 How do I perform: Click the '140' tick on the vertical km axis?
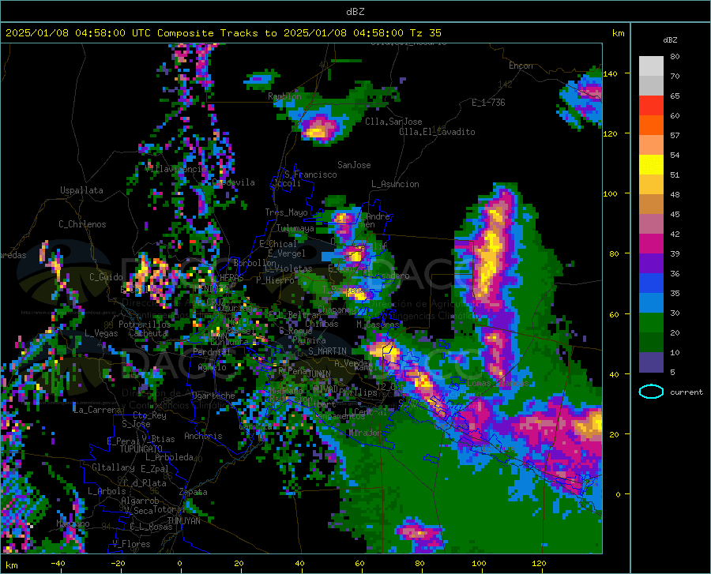pos(611,73)
